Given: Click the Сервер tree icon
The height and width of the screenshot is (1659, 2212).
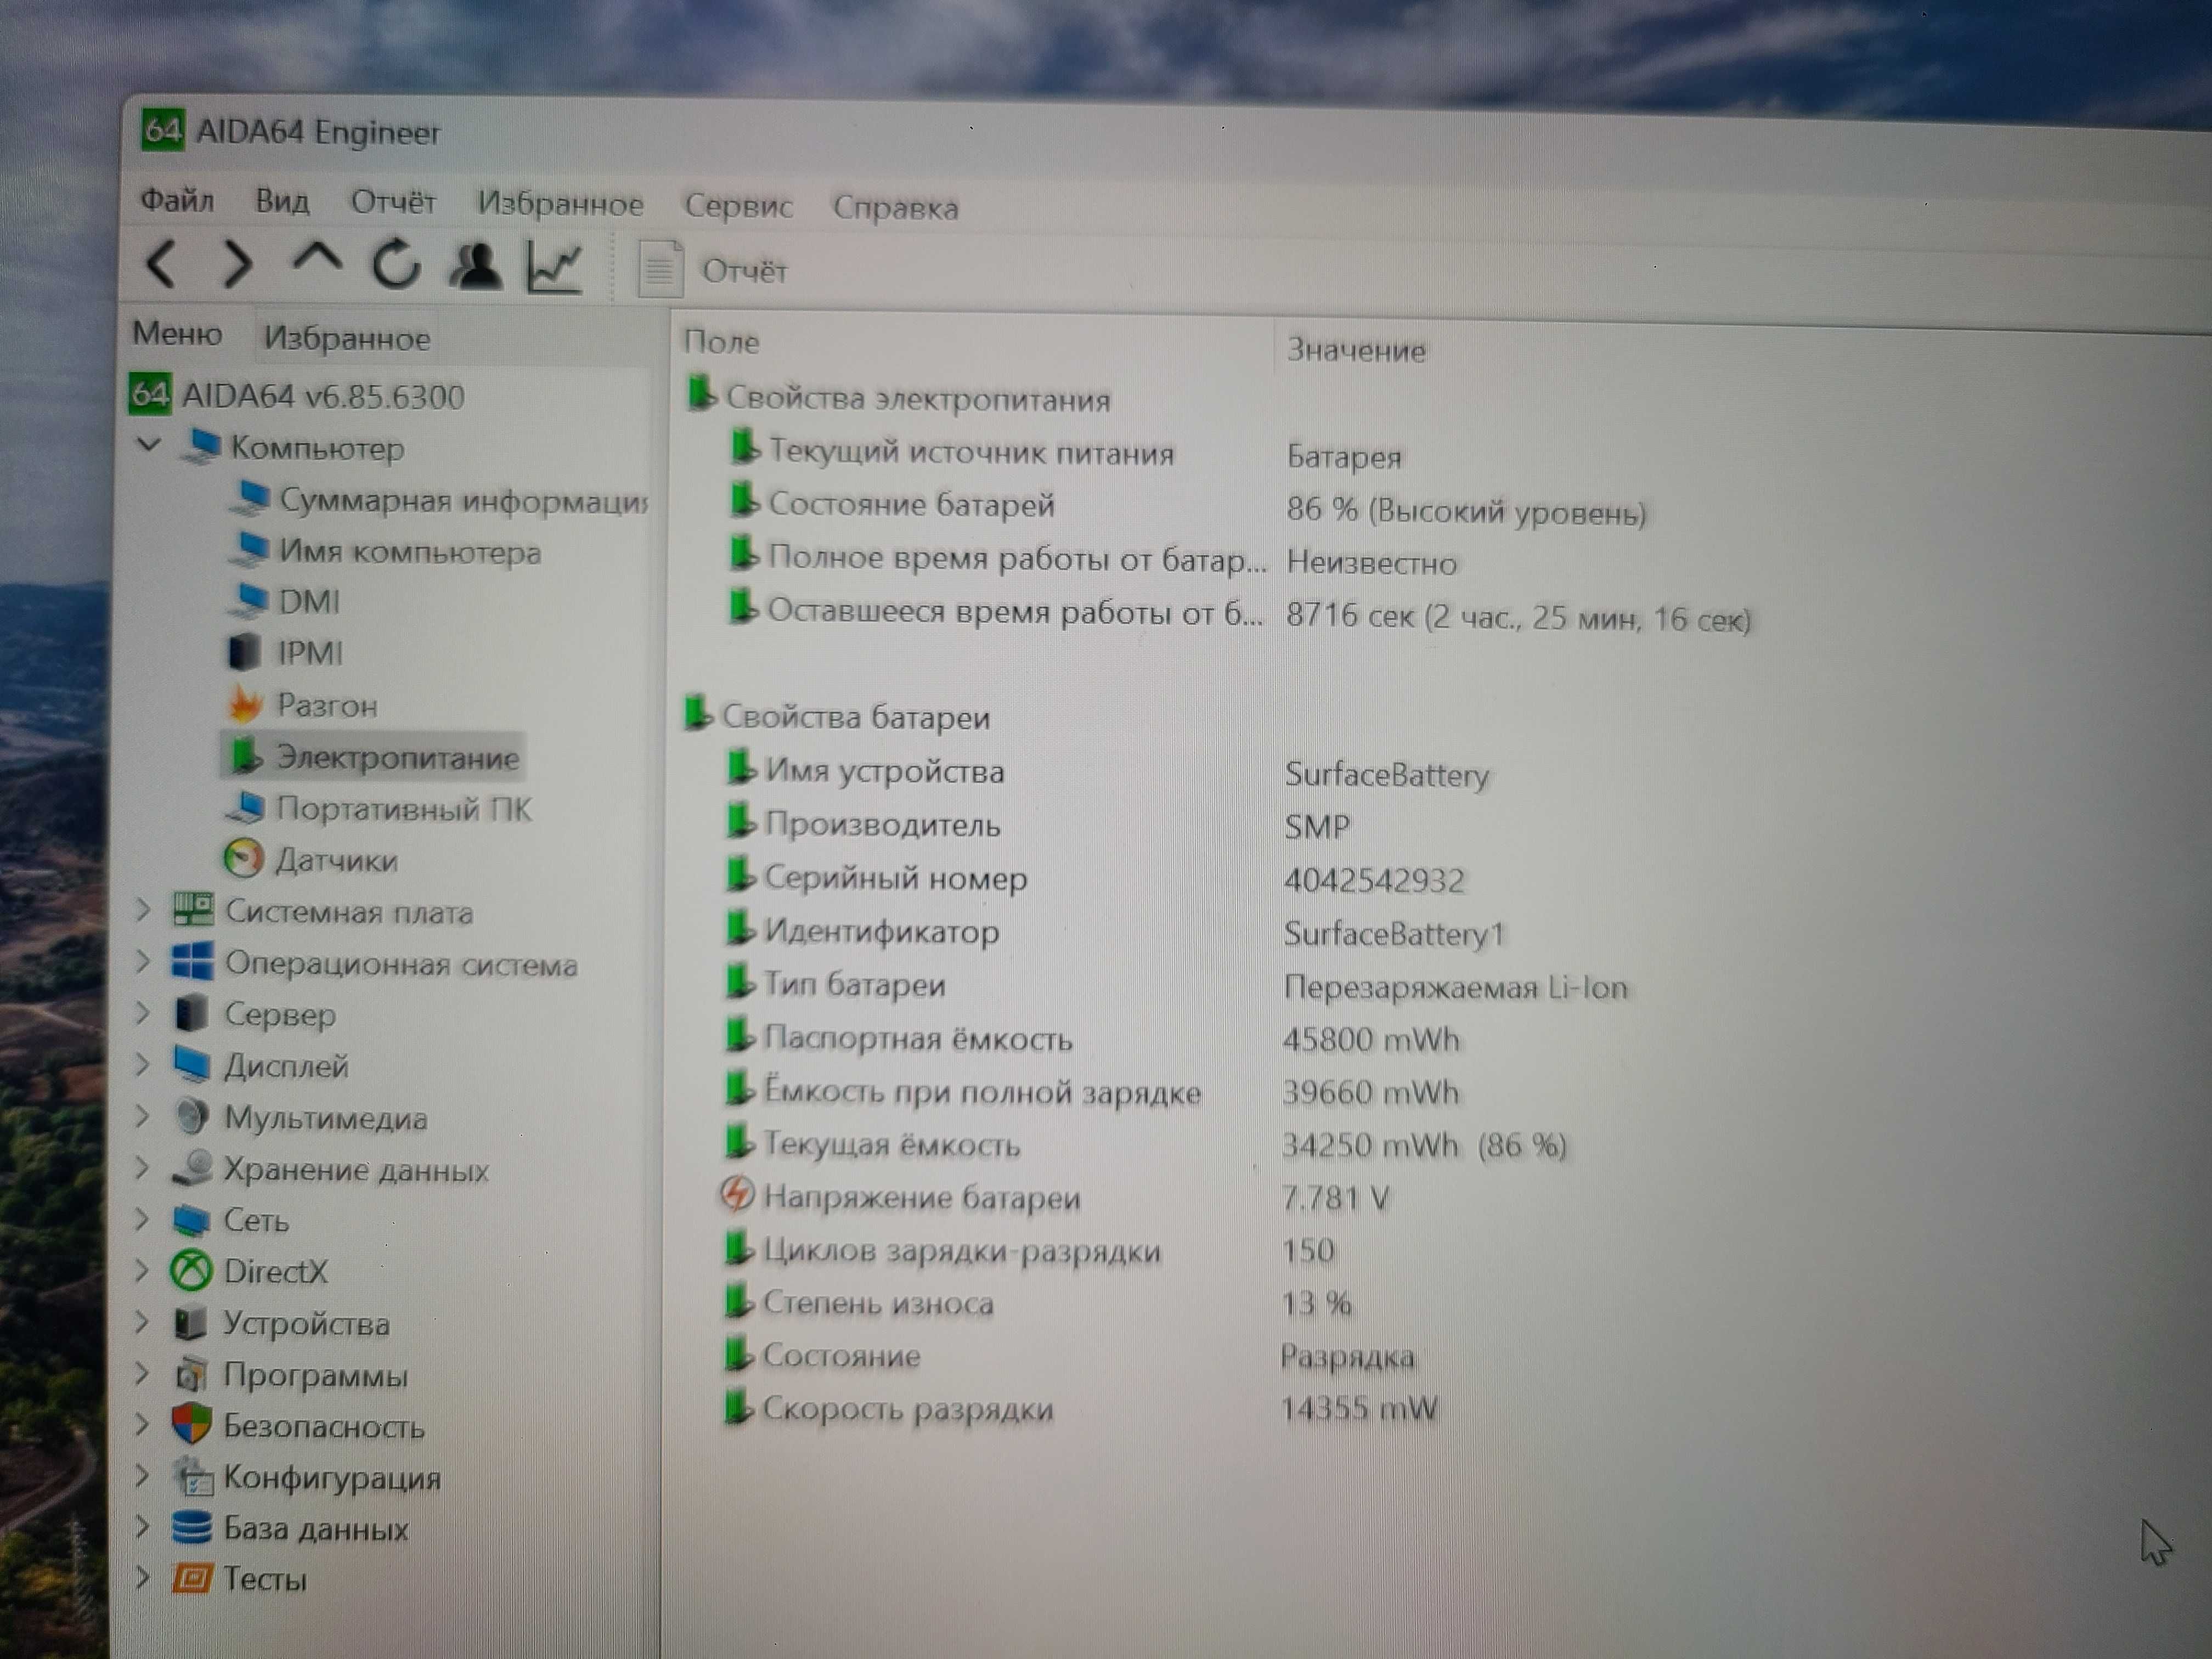Looking at the screenshot, I should (x=190, y=1012).
